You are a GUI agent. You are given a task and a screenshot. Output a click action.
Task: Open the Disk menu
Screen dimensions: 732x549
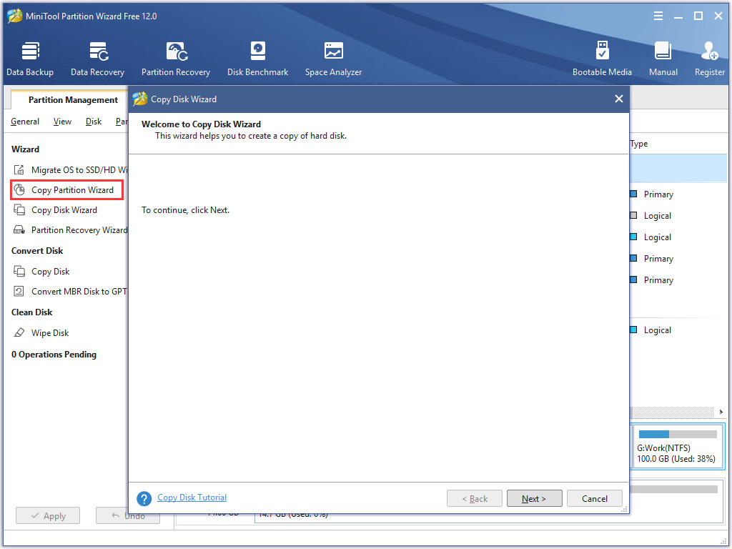point(94,122)
